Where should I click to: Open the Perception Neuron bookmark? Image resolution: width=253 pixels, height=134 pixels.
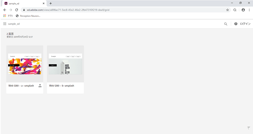coord(28,16)
